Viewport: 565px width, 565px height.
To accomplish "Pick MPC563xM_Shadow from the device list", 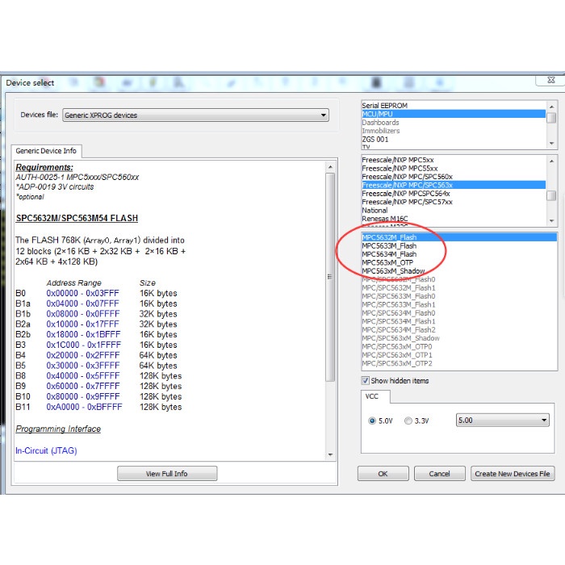I will 392,271.
